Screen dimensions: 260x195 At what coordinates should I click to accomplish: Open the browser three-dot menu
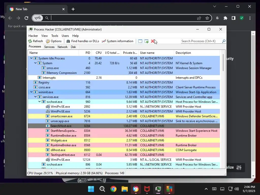point(250,18)
